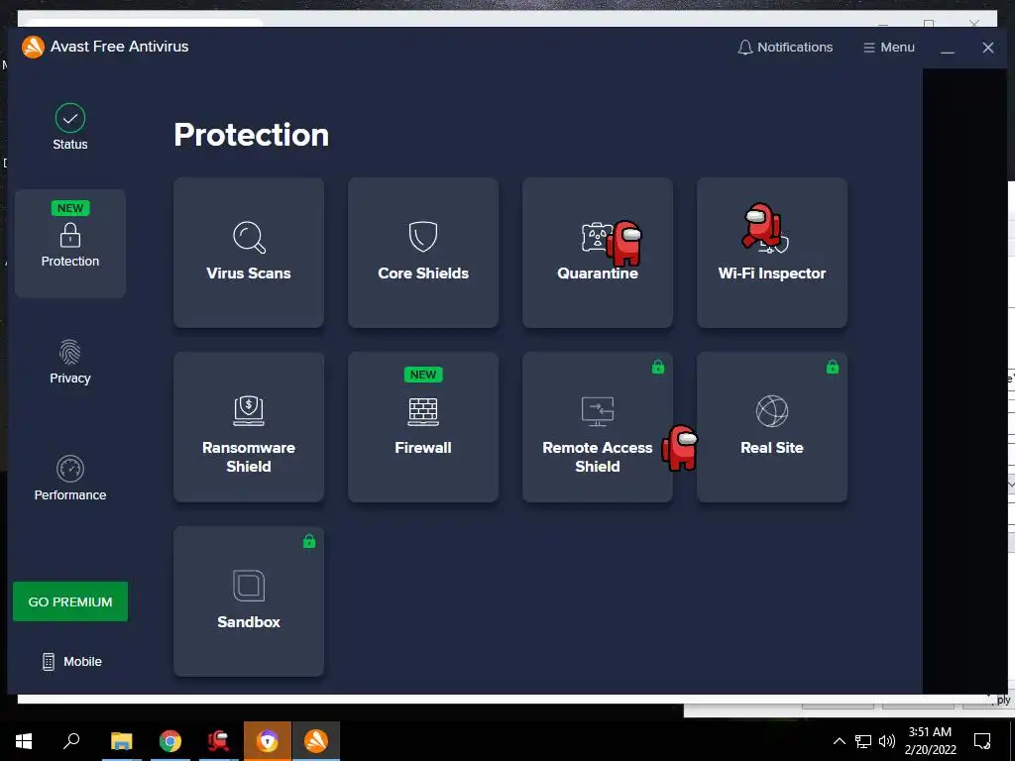Open the Virus Scans tile
The height and width of the screenshot is (761, 1015).
(249, 253)
